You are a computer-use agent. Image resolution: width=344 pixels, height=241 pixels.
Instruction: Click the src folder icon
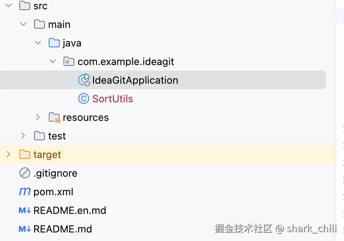point(24,6)
